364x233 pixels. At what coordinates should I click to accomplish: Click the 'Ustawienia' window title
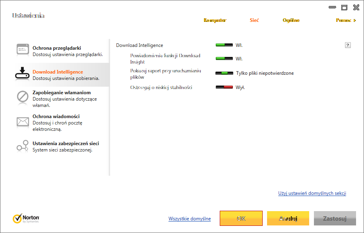click(x=28, y=16)
